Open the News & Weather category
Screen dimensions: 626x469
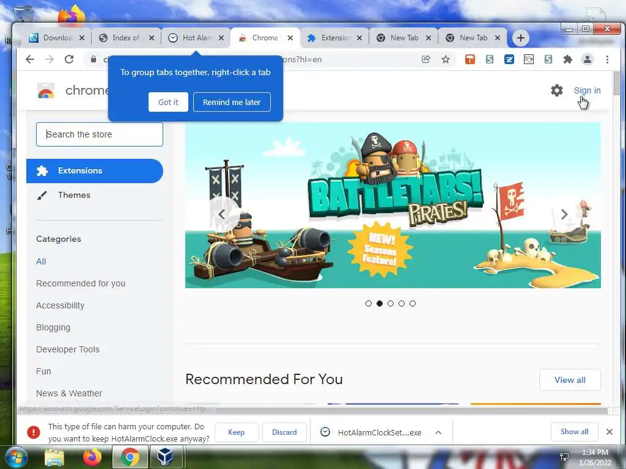[x=69, y=393]
